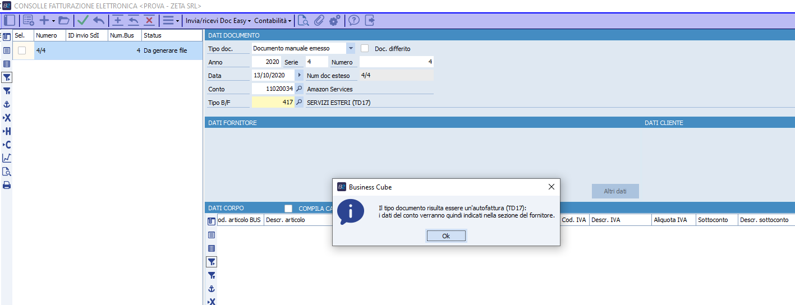This screenshot has width=795, height=305.
Task: Select the 'Da generare file' status cell
Action: [x=172, y=50]
